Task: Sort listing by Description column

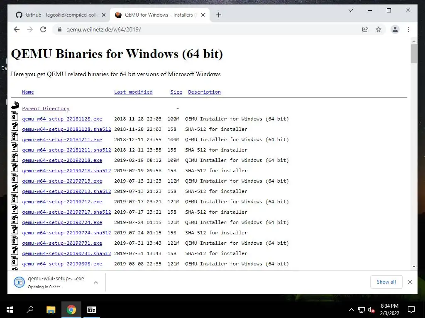Action: 204,92
